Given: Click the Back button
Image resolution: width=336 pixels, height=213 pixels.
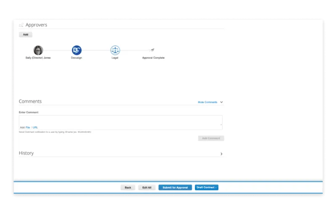Looking at the screenshot, I should tap(128, 187).
